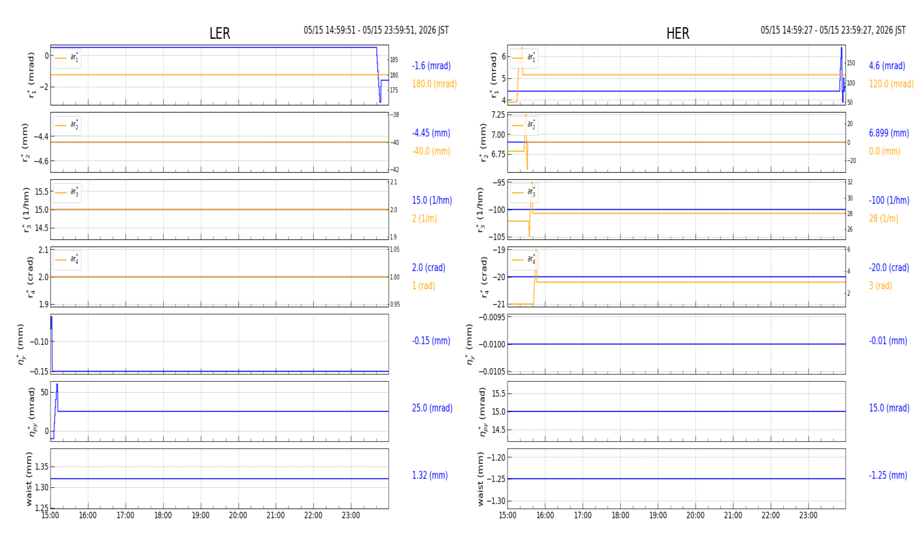Viewport: 914px width, 559px height.
Task: Click the HER ηpy* (mrad) y-axis label
Action: click(x=483, y=411)
